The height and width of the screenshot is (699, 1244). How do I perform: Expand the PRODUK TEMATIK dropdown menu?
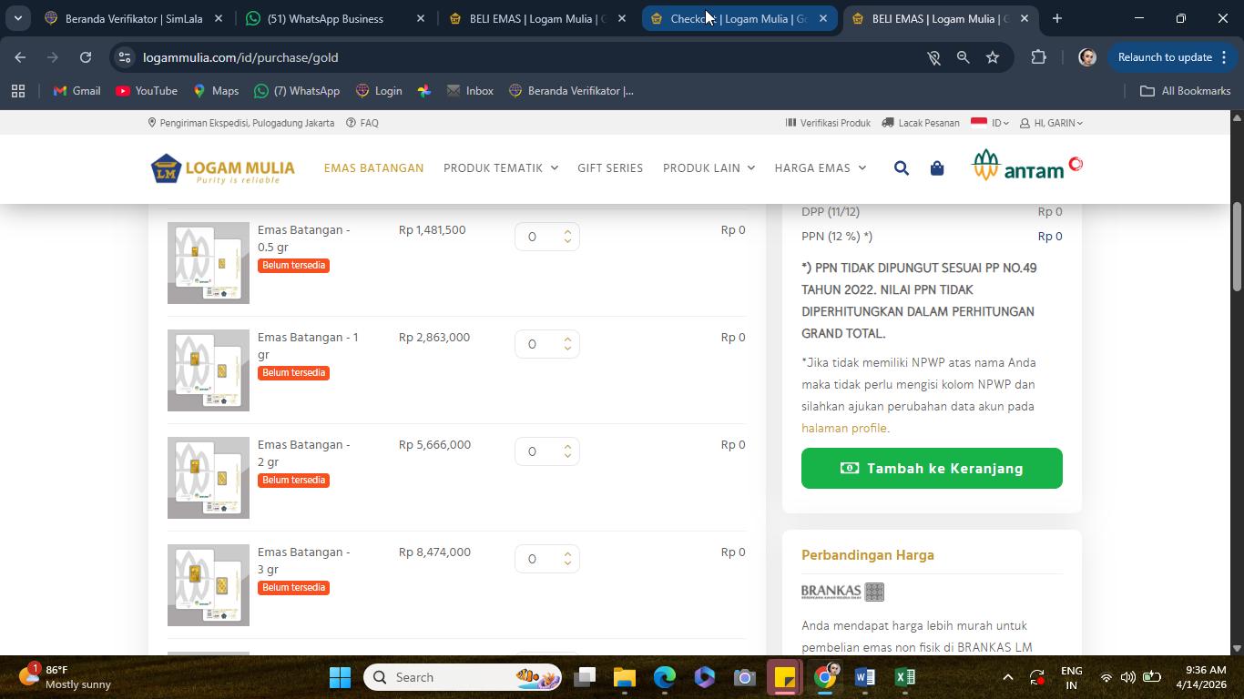501,168
